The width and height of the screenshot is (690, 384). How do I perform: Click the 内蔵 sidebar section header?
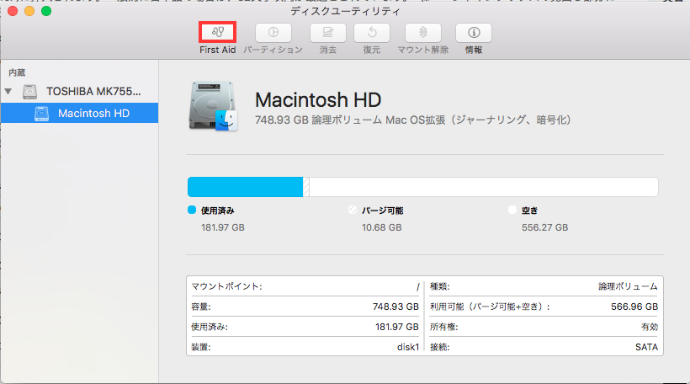tap(17, 72)
